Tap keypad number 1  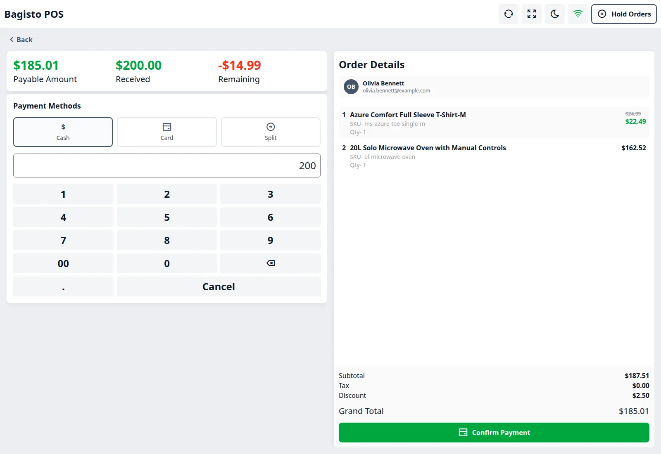(x=63, y=194)
